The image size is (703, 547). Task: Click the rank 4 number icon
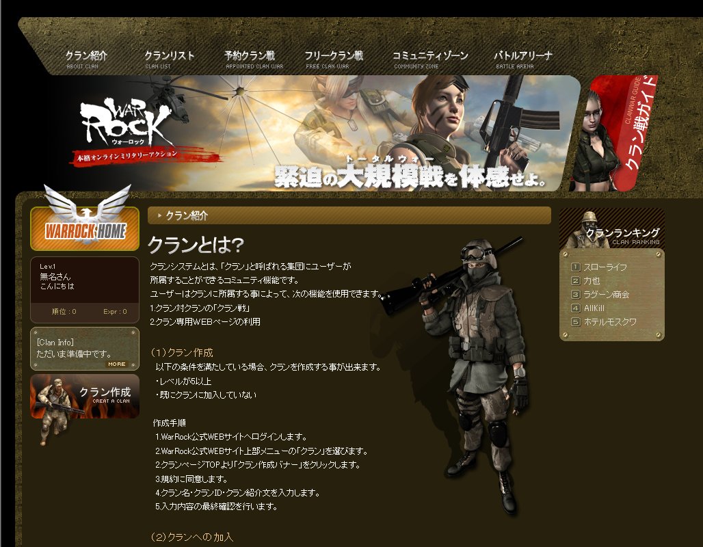(x=576, y=308)
